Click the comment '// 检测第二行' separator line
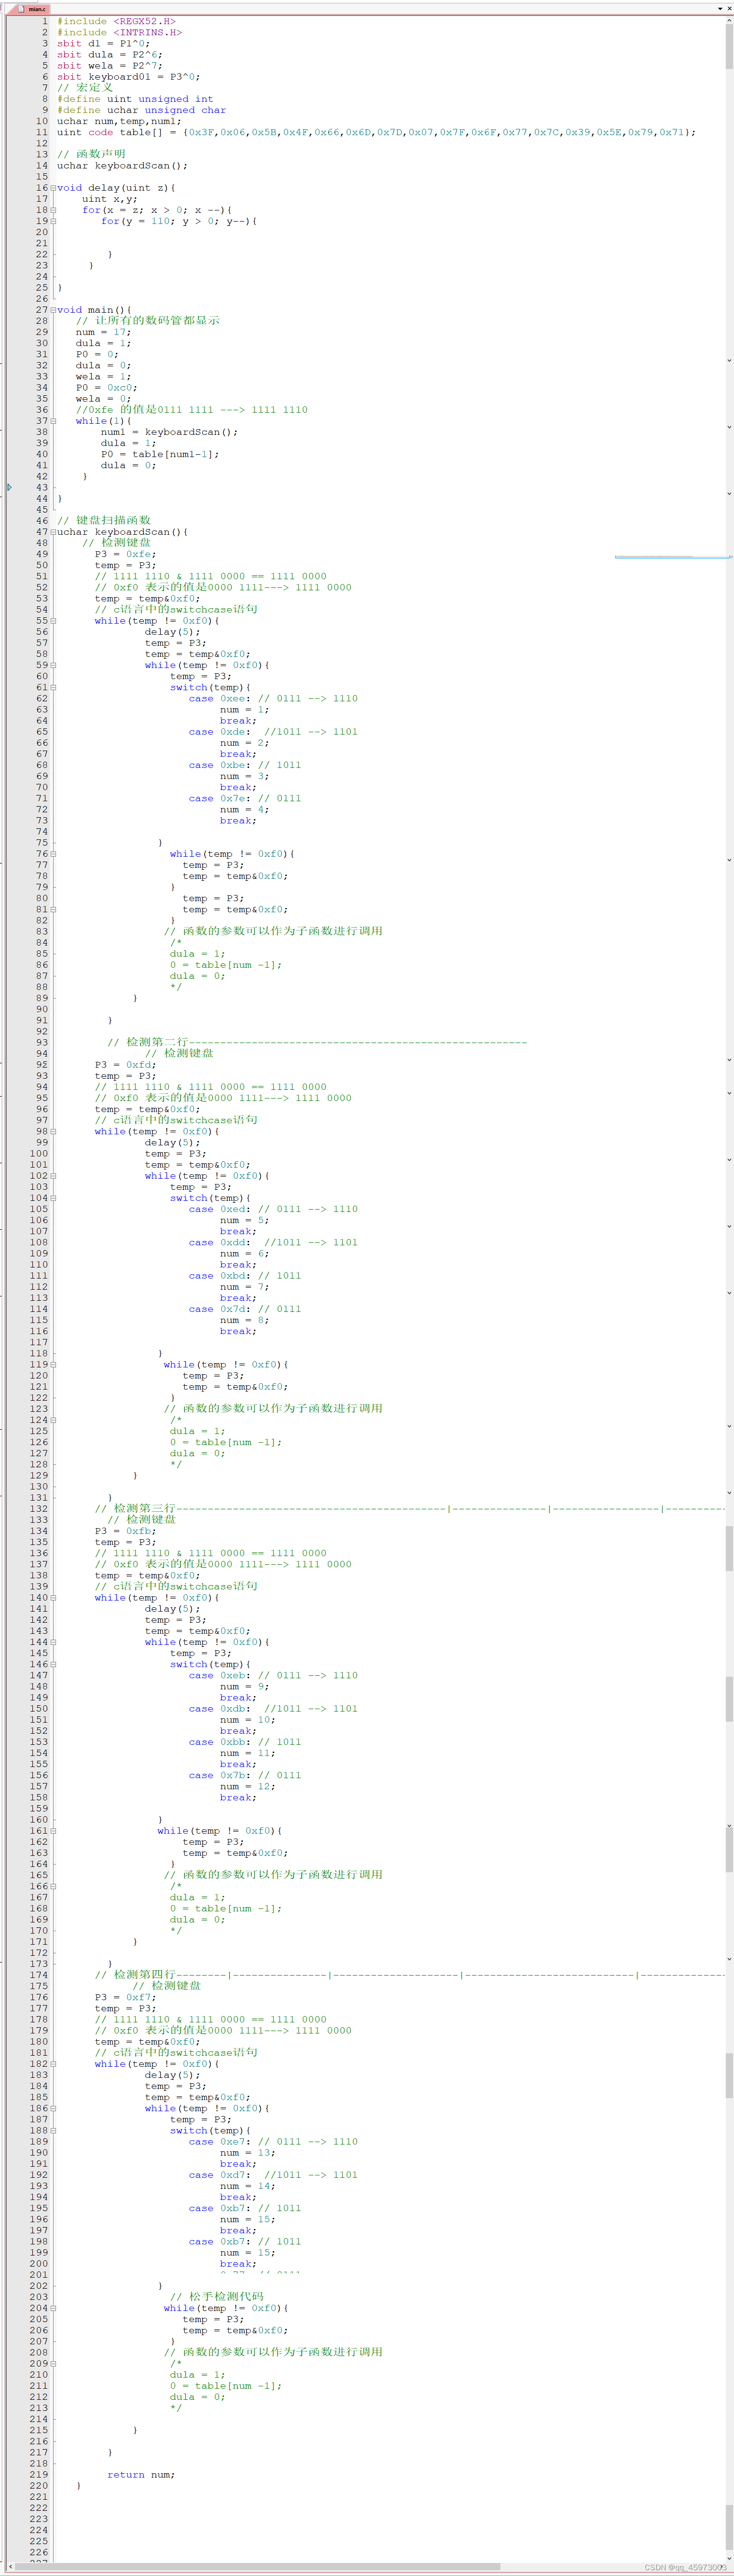This screenshot has width=734, height=2576. pos(317,1042)
